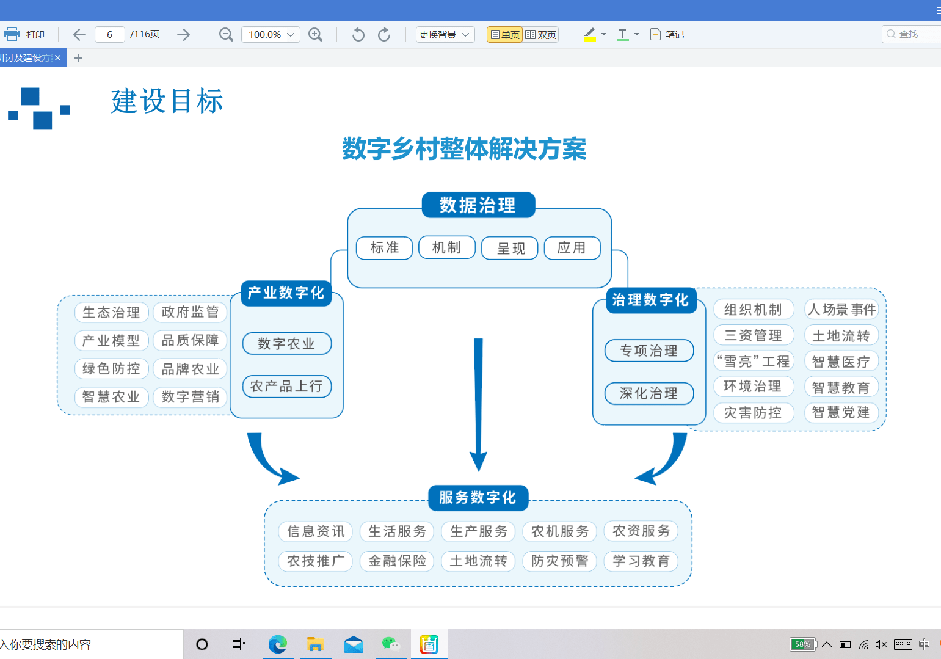Image resolution: width=941 pixels, height=659 pixels.
Task: Select the document tab 研讨及建设方案
Action: (x=26, y=58)
